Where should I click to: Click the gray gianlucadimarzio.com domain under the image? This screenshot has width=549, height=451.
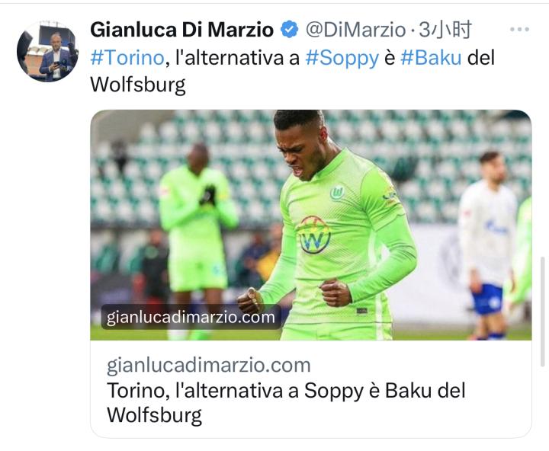(x=209, y=365)
